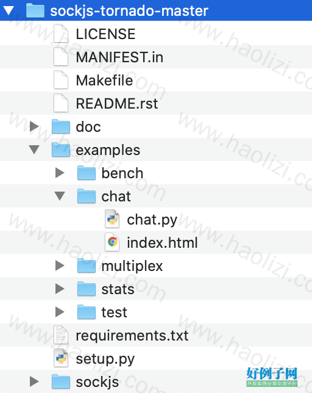Click the folder icon beside stats

(87, 289)
